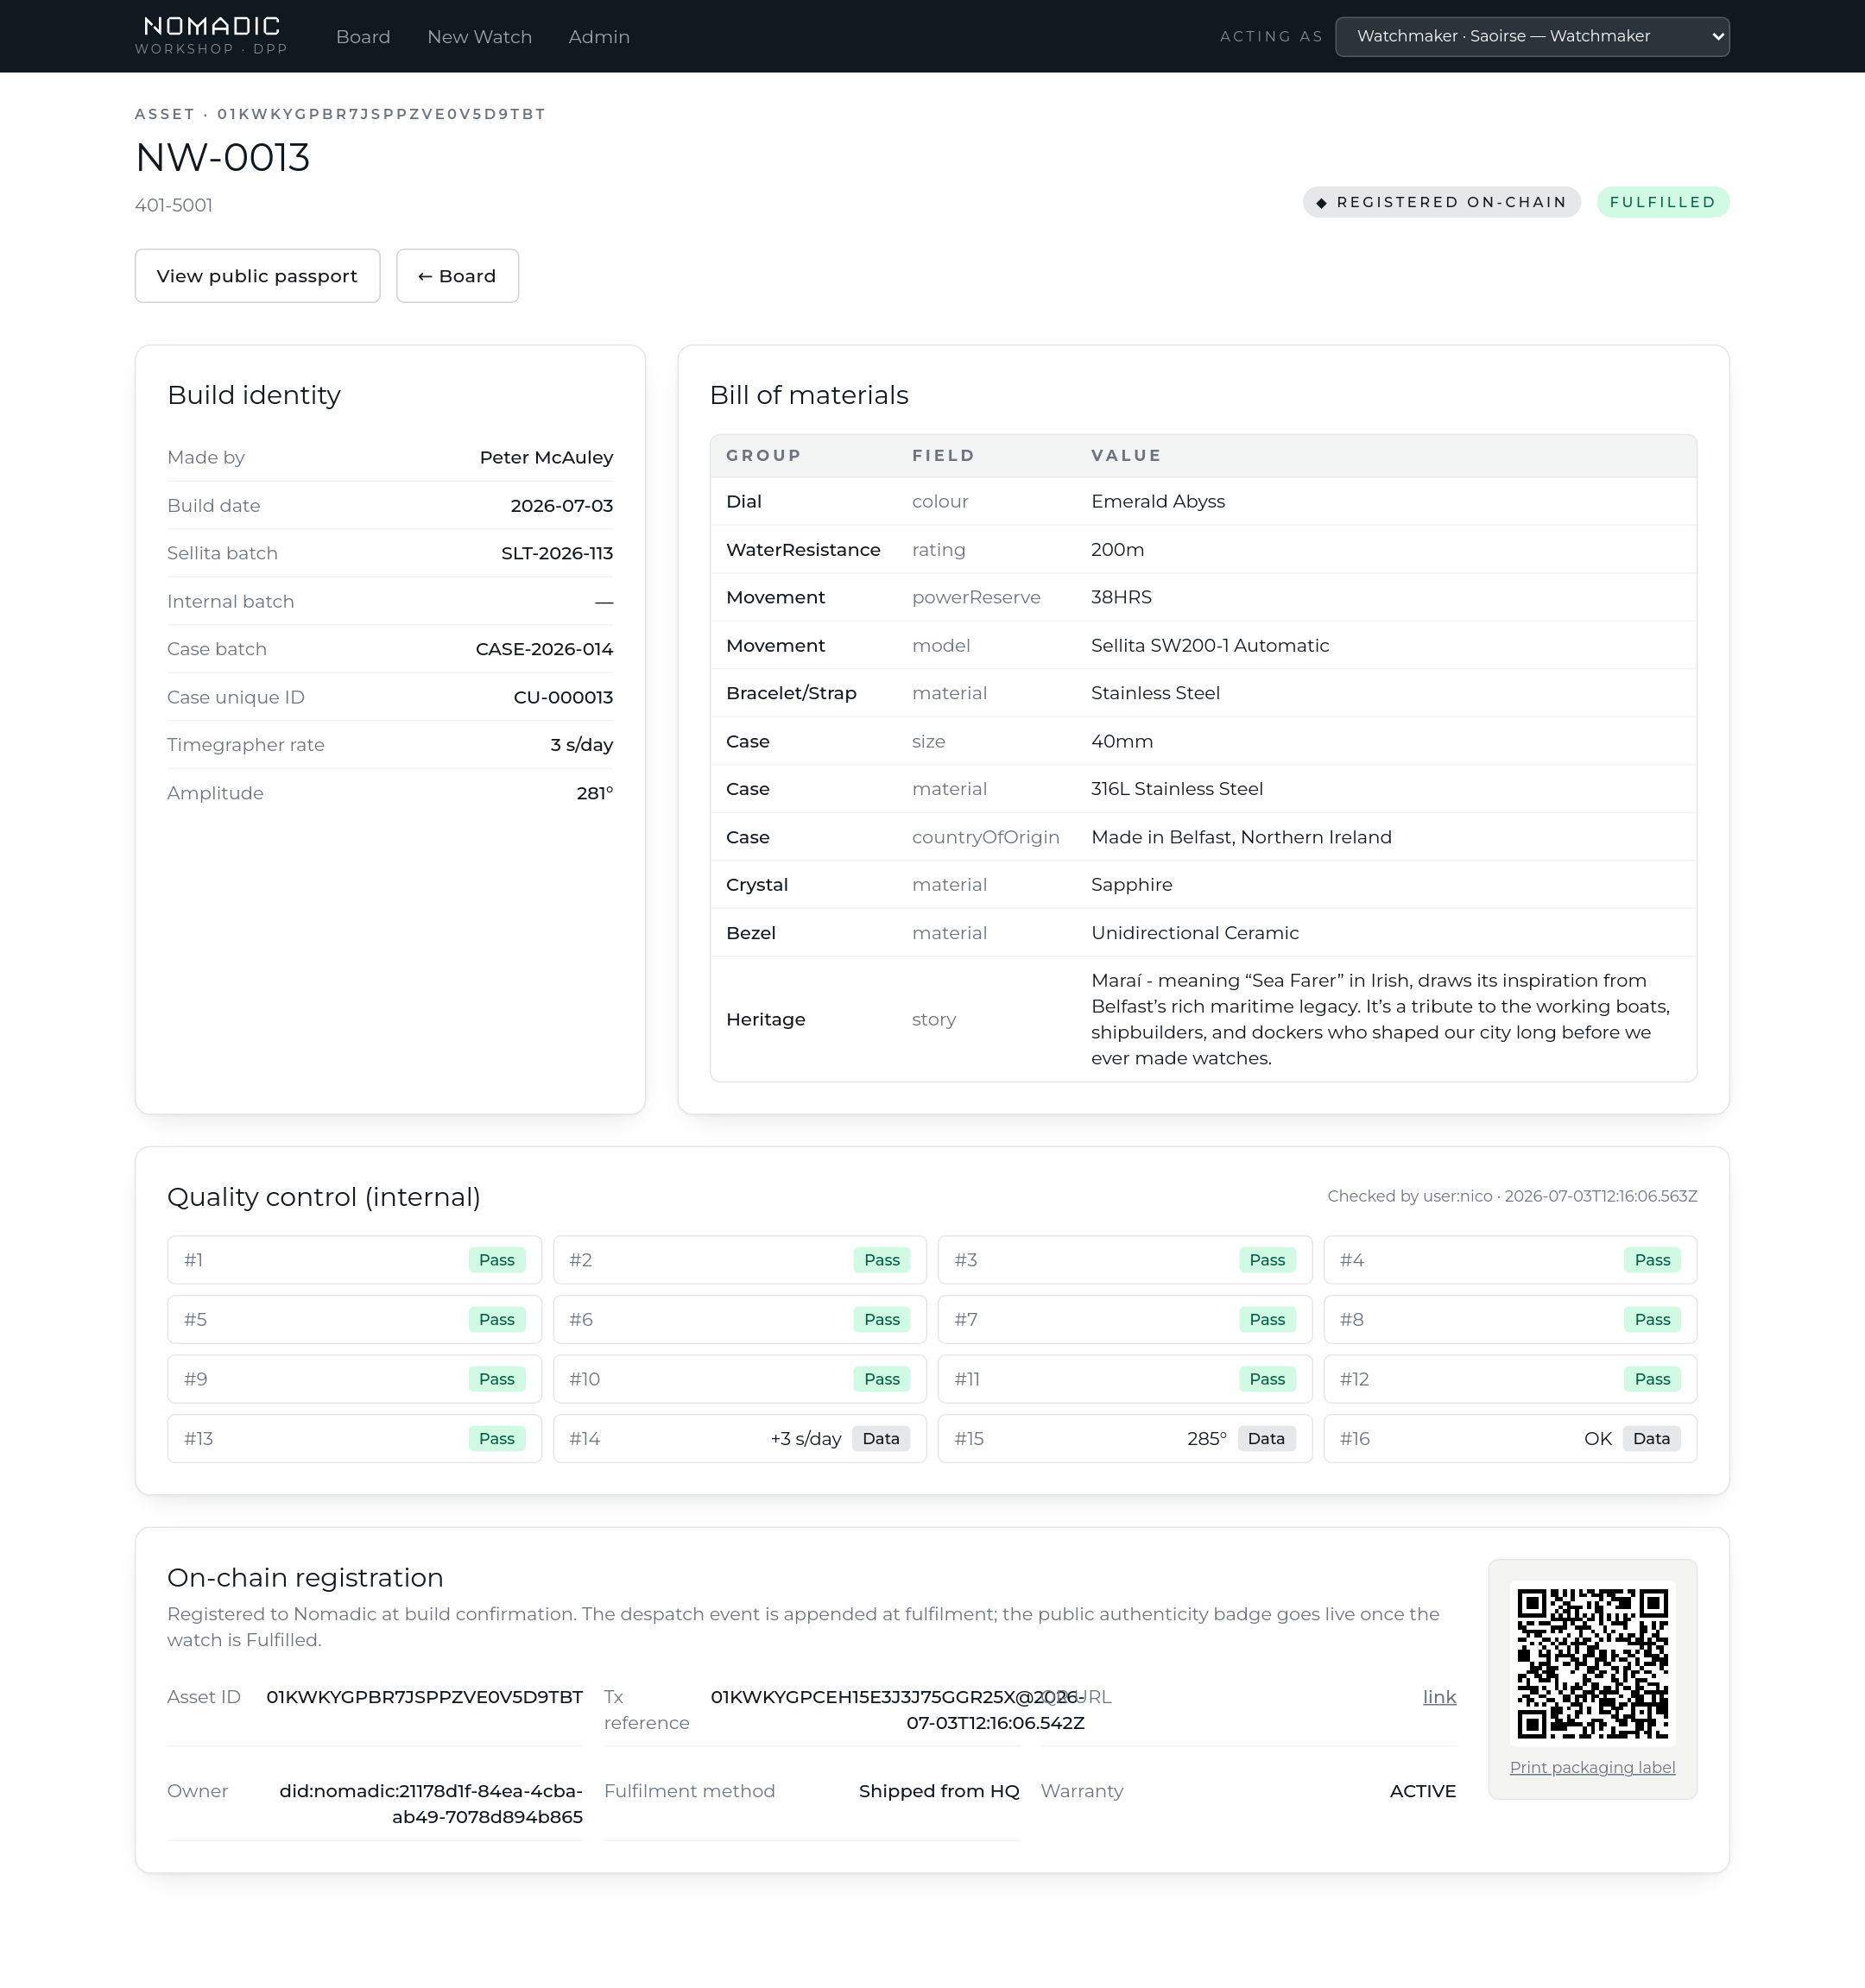Click the 316L Stainless Steel value
The image size is (1865, 1988).
point(1177,789)
